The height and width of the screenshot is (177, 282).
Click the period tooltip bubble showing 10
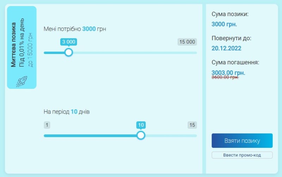pyautogui.click(x=141, y=125)
